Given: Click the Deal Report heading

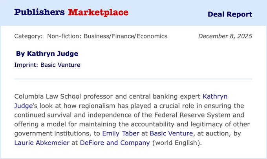Looking at the screenshot, I should click(x=230, y=15).
